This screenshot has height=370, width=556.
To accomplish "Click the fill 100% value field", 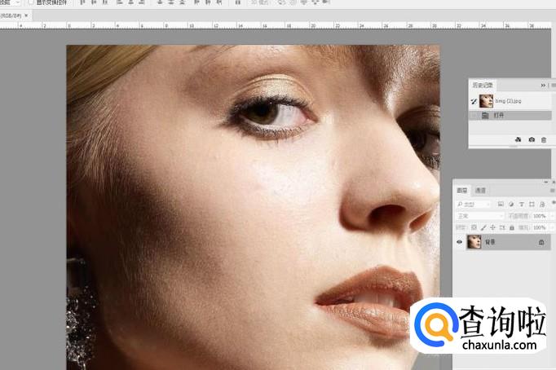I will (x=540, y=227).
